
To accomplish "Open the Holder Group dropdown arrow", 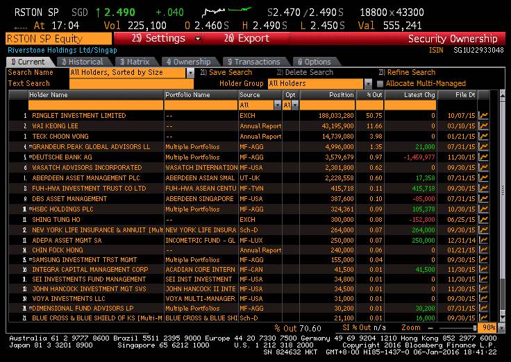I will coord(368,84).
